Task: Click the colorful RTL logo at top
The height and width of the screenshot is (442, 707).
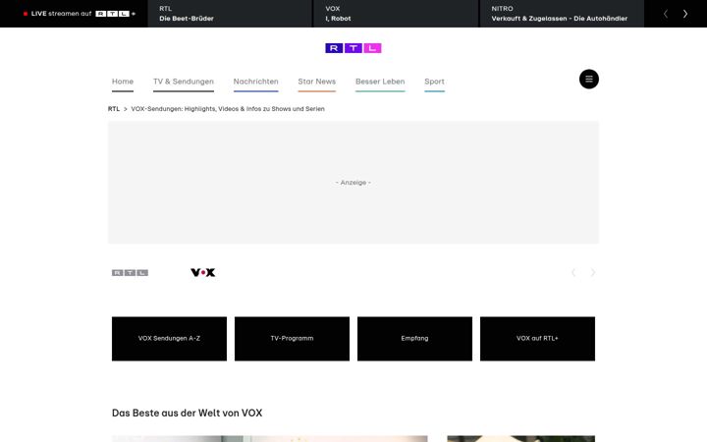Action: [x=353, y=48]
